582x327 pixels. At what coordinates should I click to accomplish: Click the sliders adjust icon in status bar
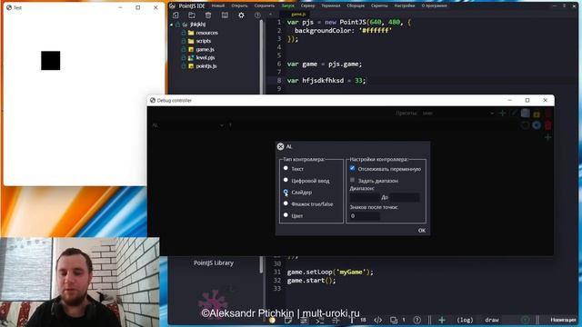point(304,320)
